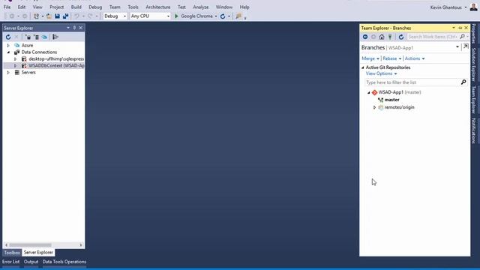
Task: Open the Error List tab
Action: [x=10, y=262]
